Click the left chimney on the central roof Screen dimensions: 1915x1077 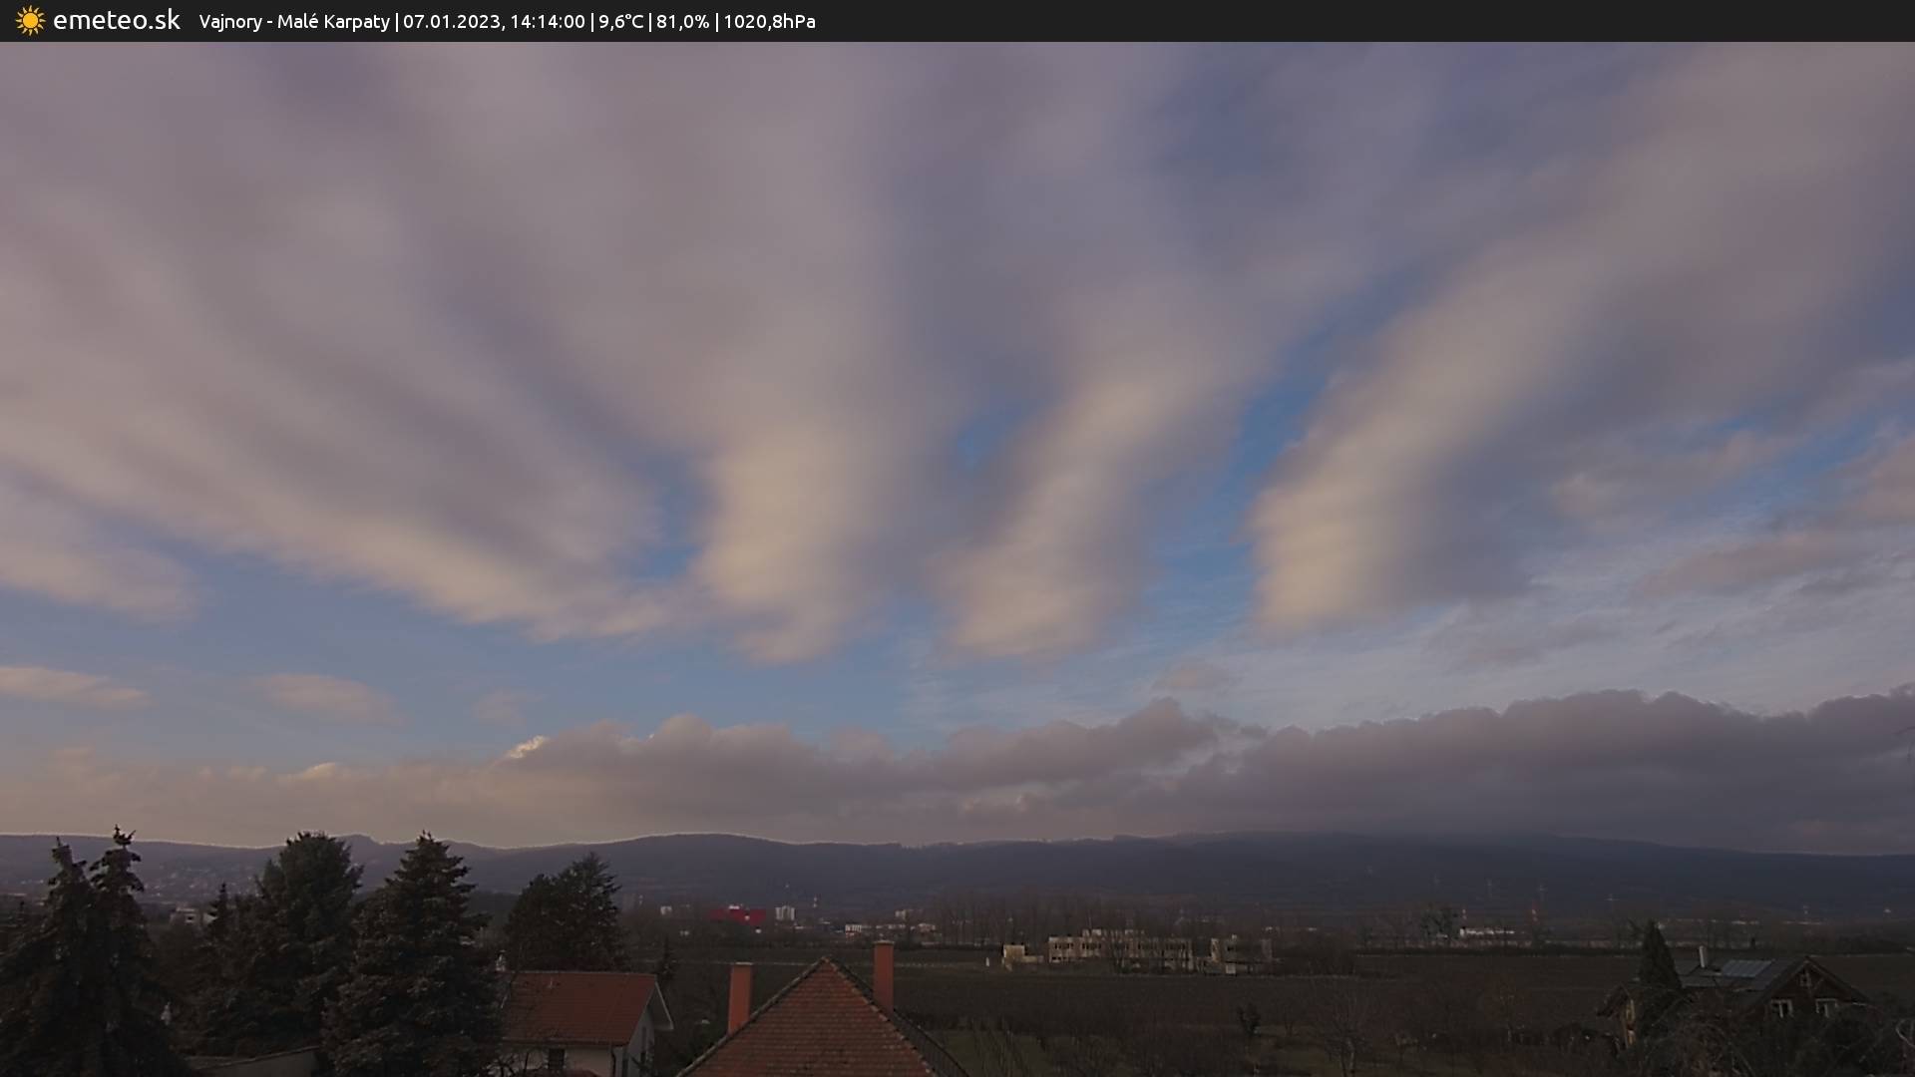(x=739, y=994)
